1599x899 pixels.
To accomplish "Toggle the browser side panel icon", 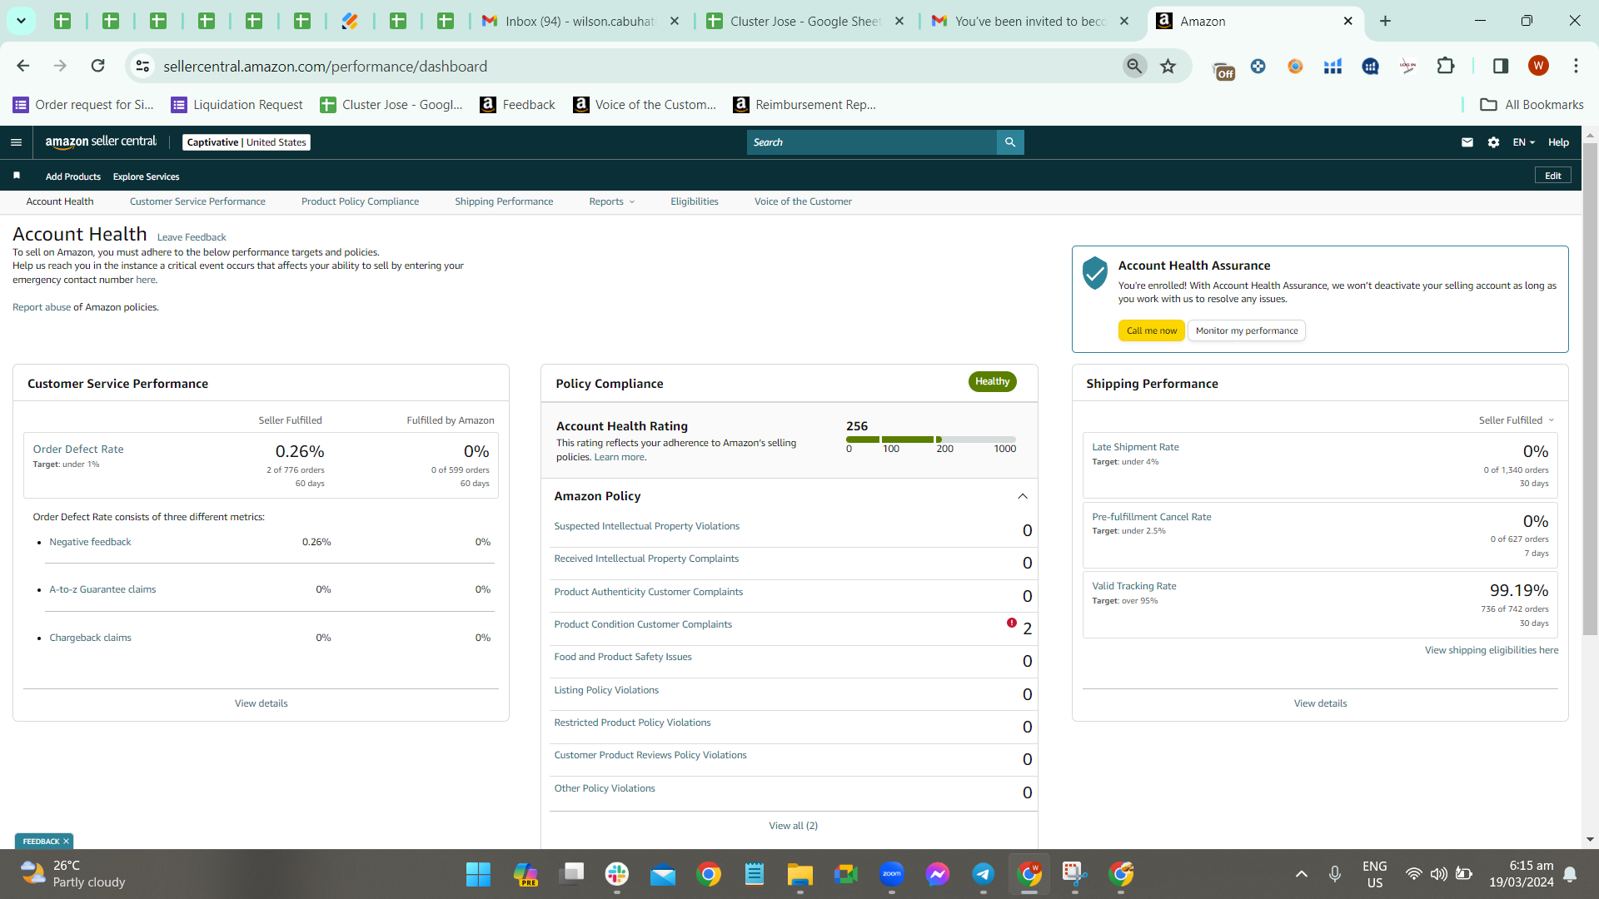I will click(1501, 66).
